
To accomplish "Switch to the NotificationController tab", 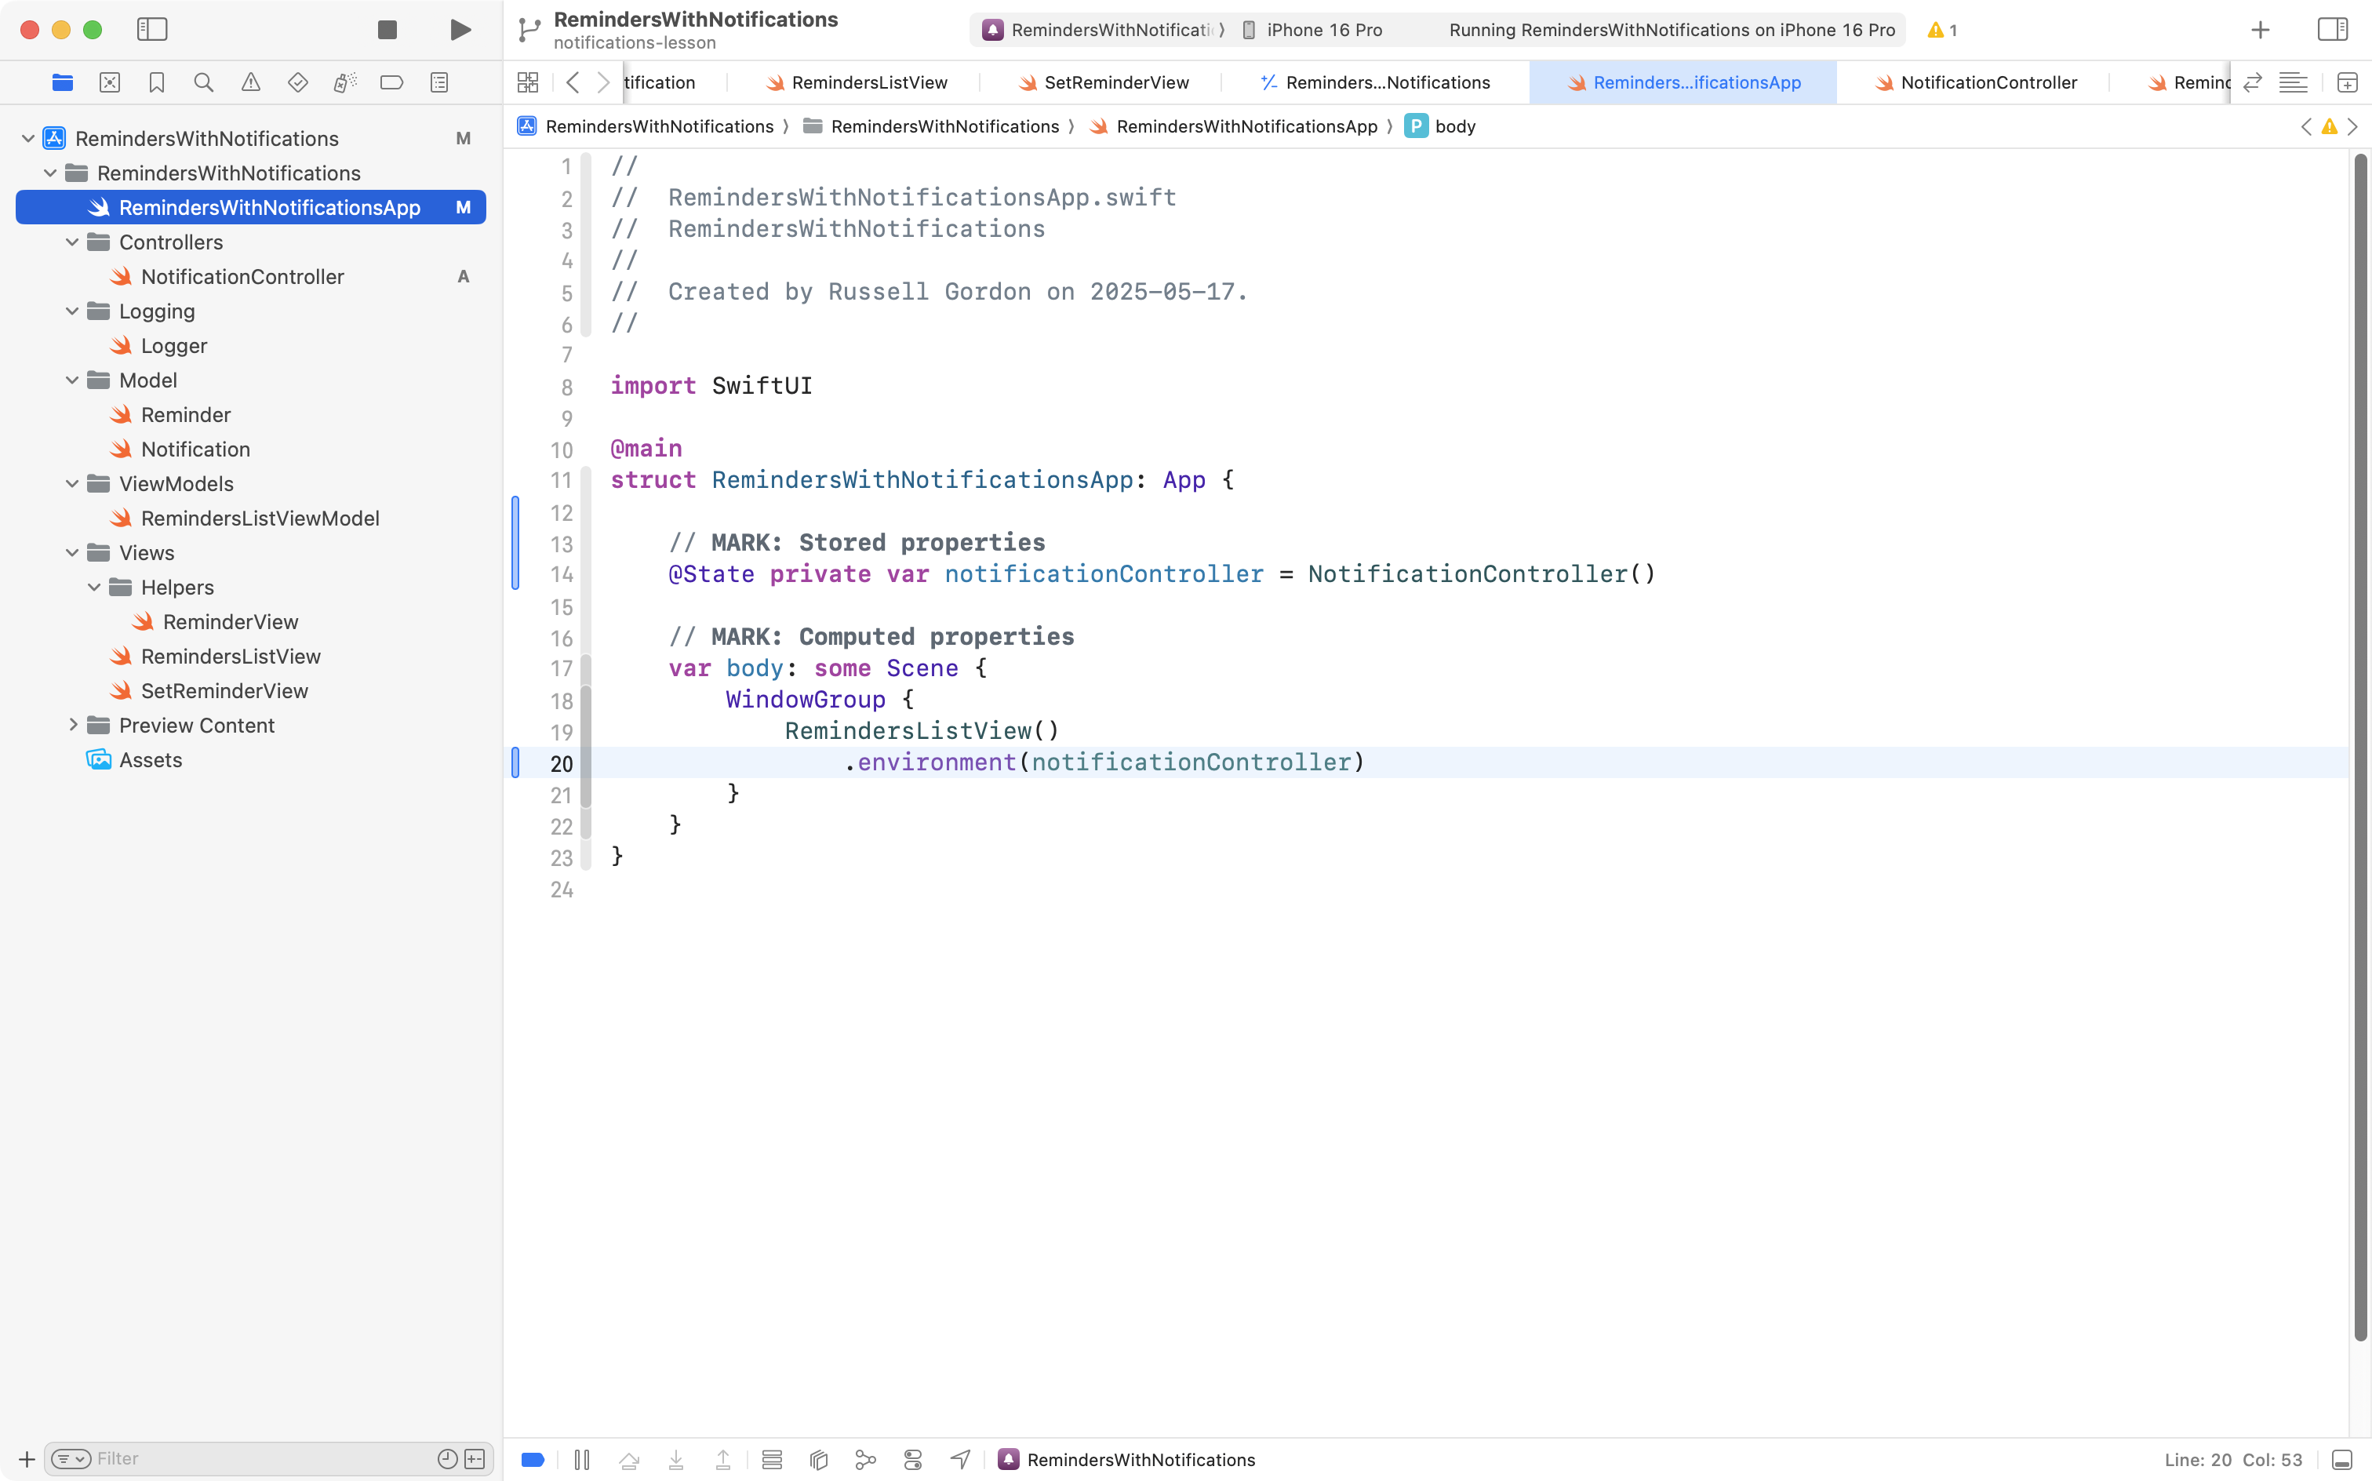I will (x=1987, y=82).
